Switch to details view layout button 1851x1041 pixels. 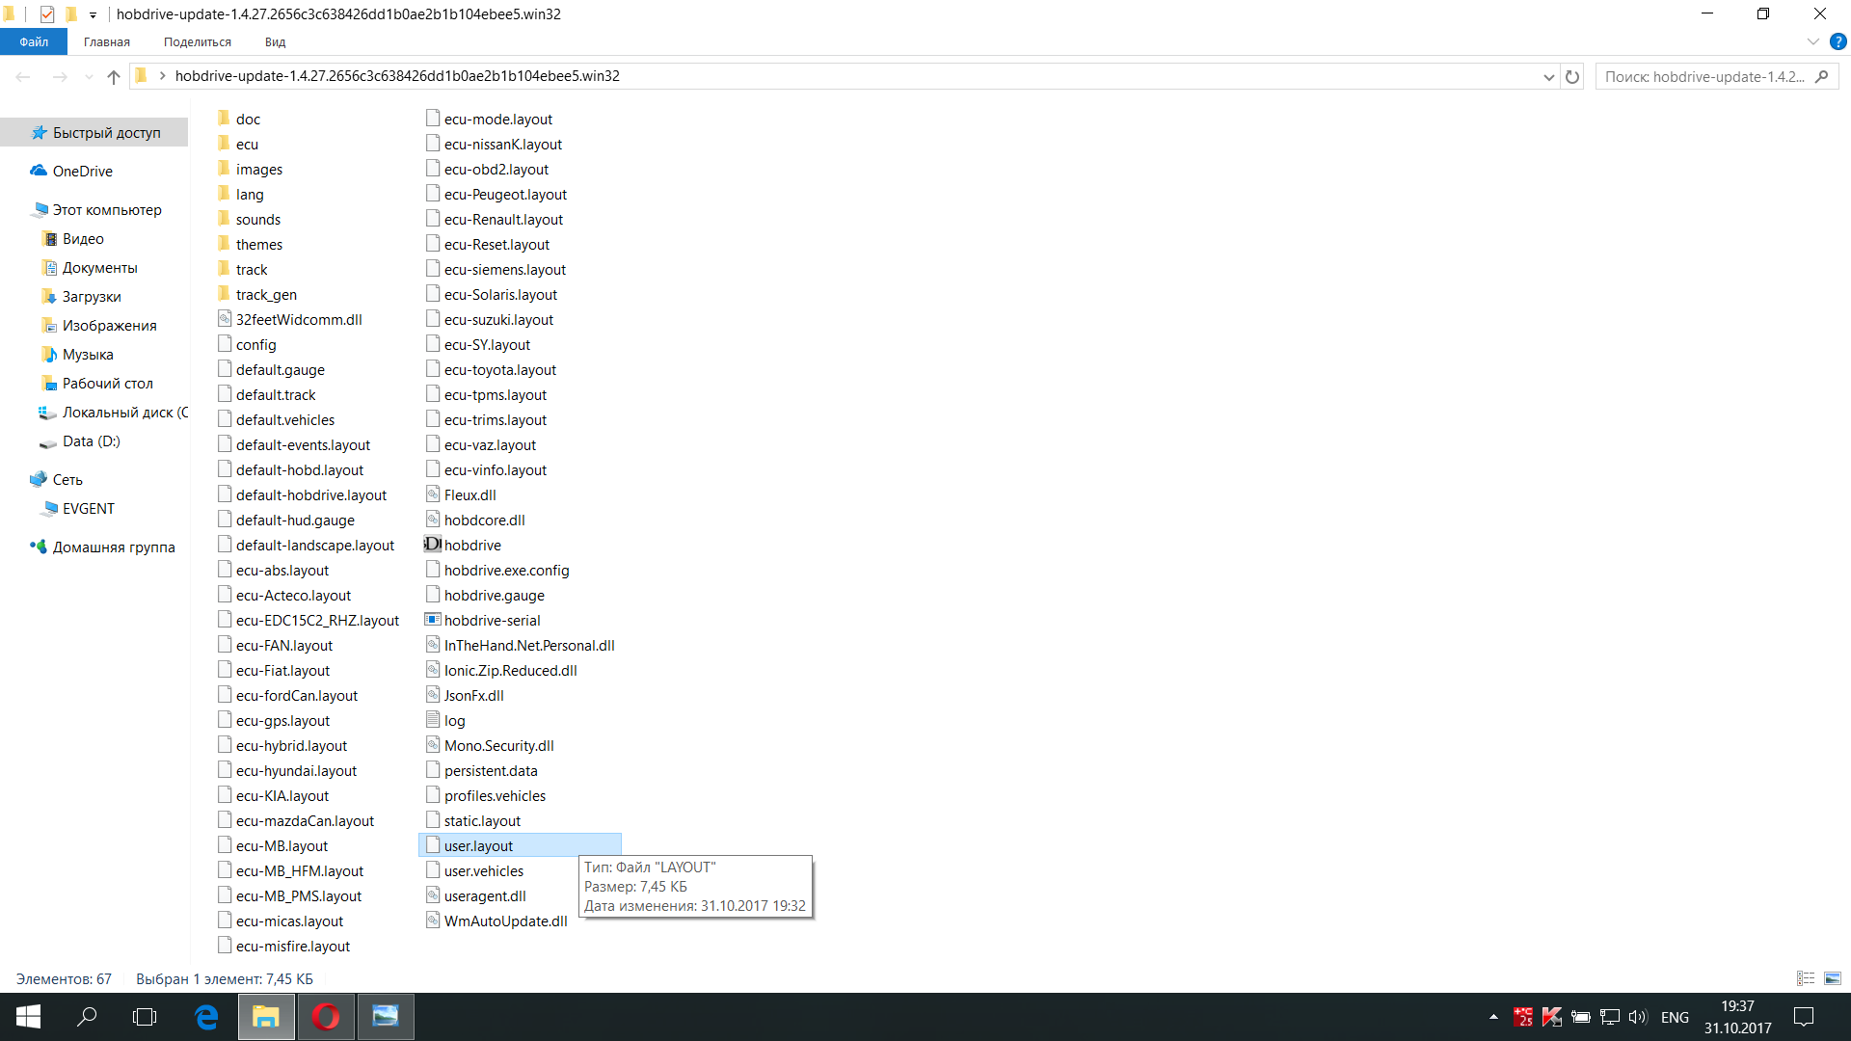point(1806,978)
